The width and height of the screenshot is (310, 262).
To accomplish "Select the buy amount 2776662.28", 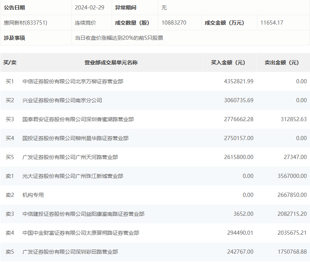I will [238, 119].
